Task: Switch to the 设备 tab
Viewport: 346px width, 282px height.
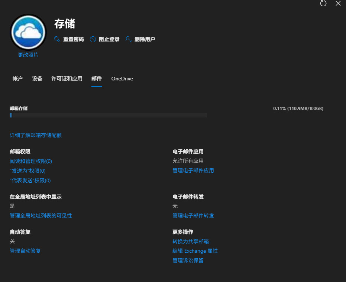Action: click(37, 79)
